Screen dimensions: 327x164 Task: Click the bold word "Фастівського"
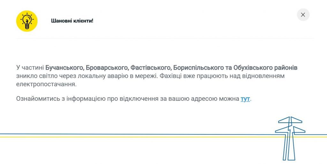point(150,68)
